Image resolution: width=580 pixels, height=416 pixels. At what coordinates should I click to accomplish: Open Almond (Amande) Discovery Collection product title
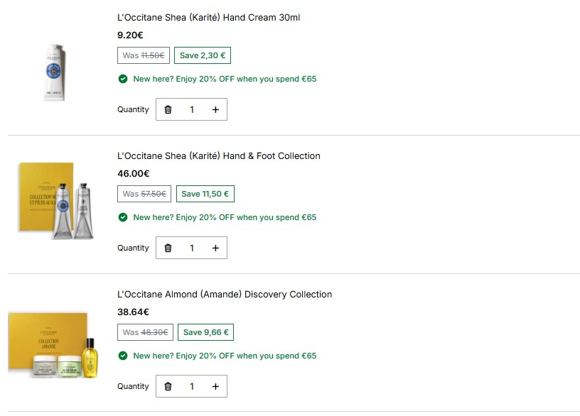(225, 295)
